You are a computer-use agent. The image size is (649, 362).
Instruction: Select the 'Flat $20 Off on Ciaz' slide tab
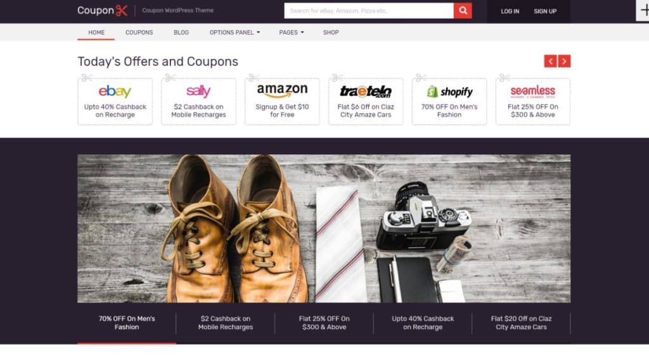(x=521, y=323)
